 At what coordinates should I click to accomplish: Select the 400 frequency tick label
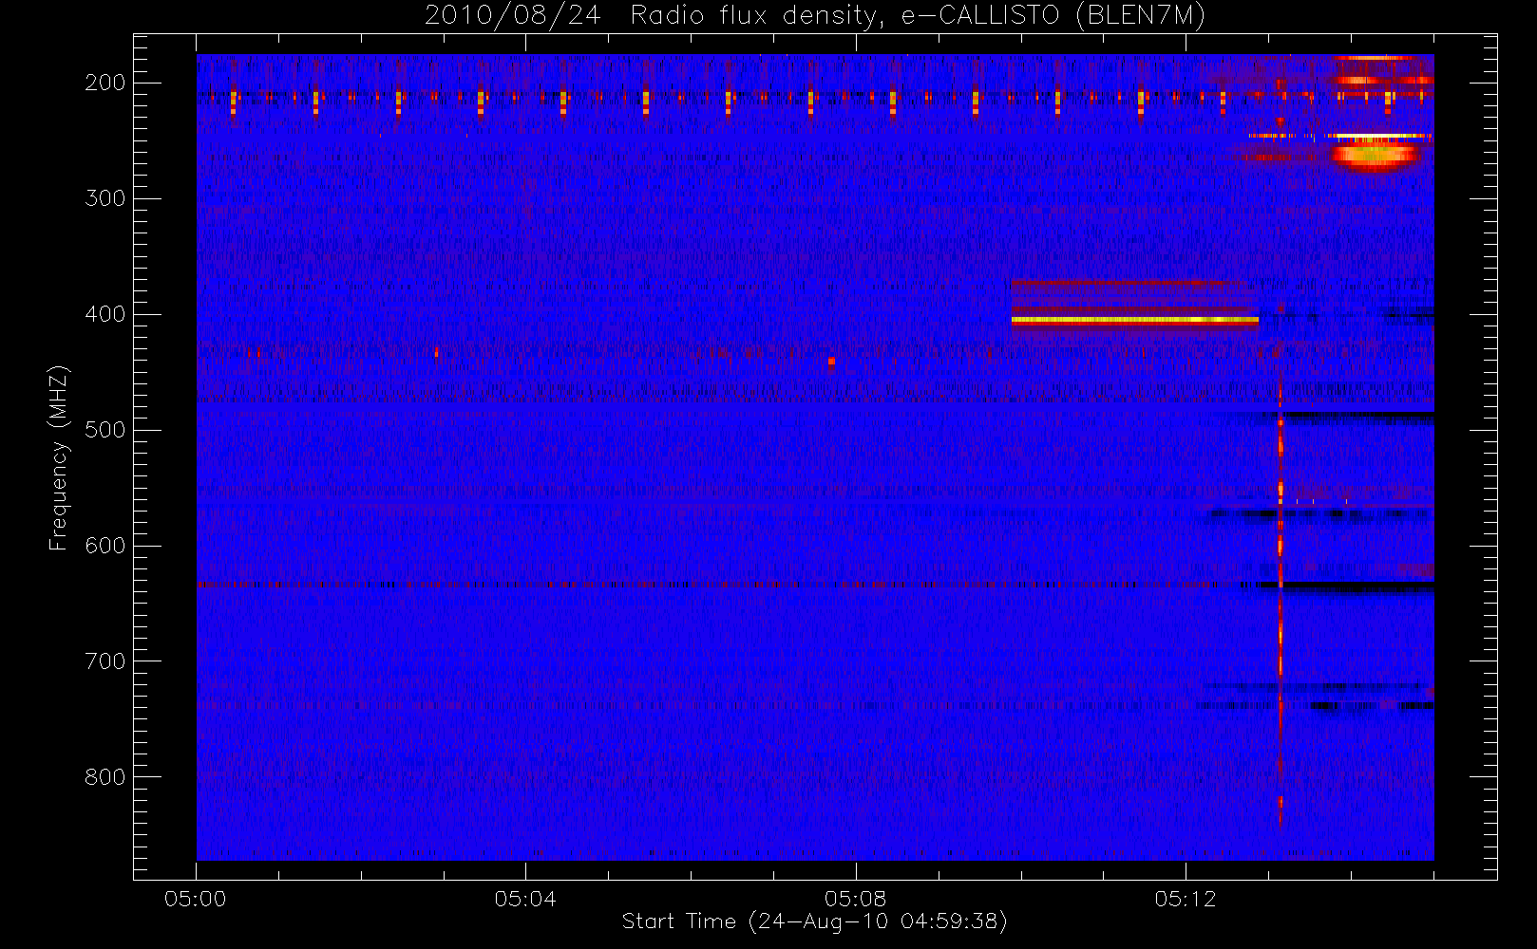104,314
